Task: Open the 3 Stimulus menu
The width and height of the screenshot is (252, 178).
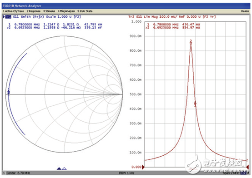Action: click(x=49, y=11)
